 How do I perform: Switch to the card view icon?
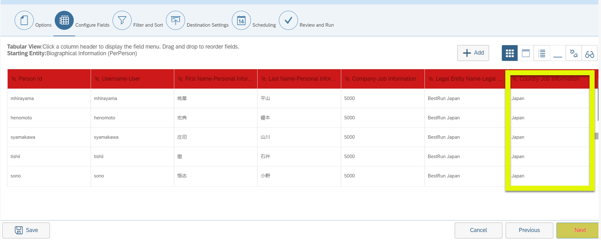click(526, 53)
